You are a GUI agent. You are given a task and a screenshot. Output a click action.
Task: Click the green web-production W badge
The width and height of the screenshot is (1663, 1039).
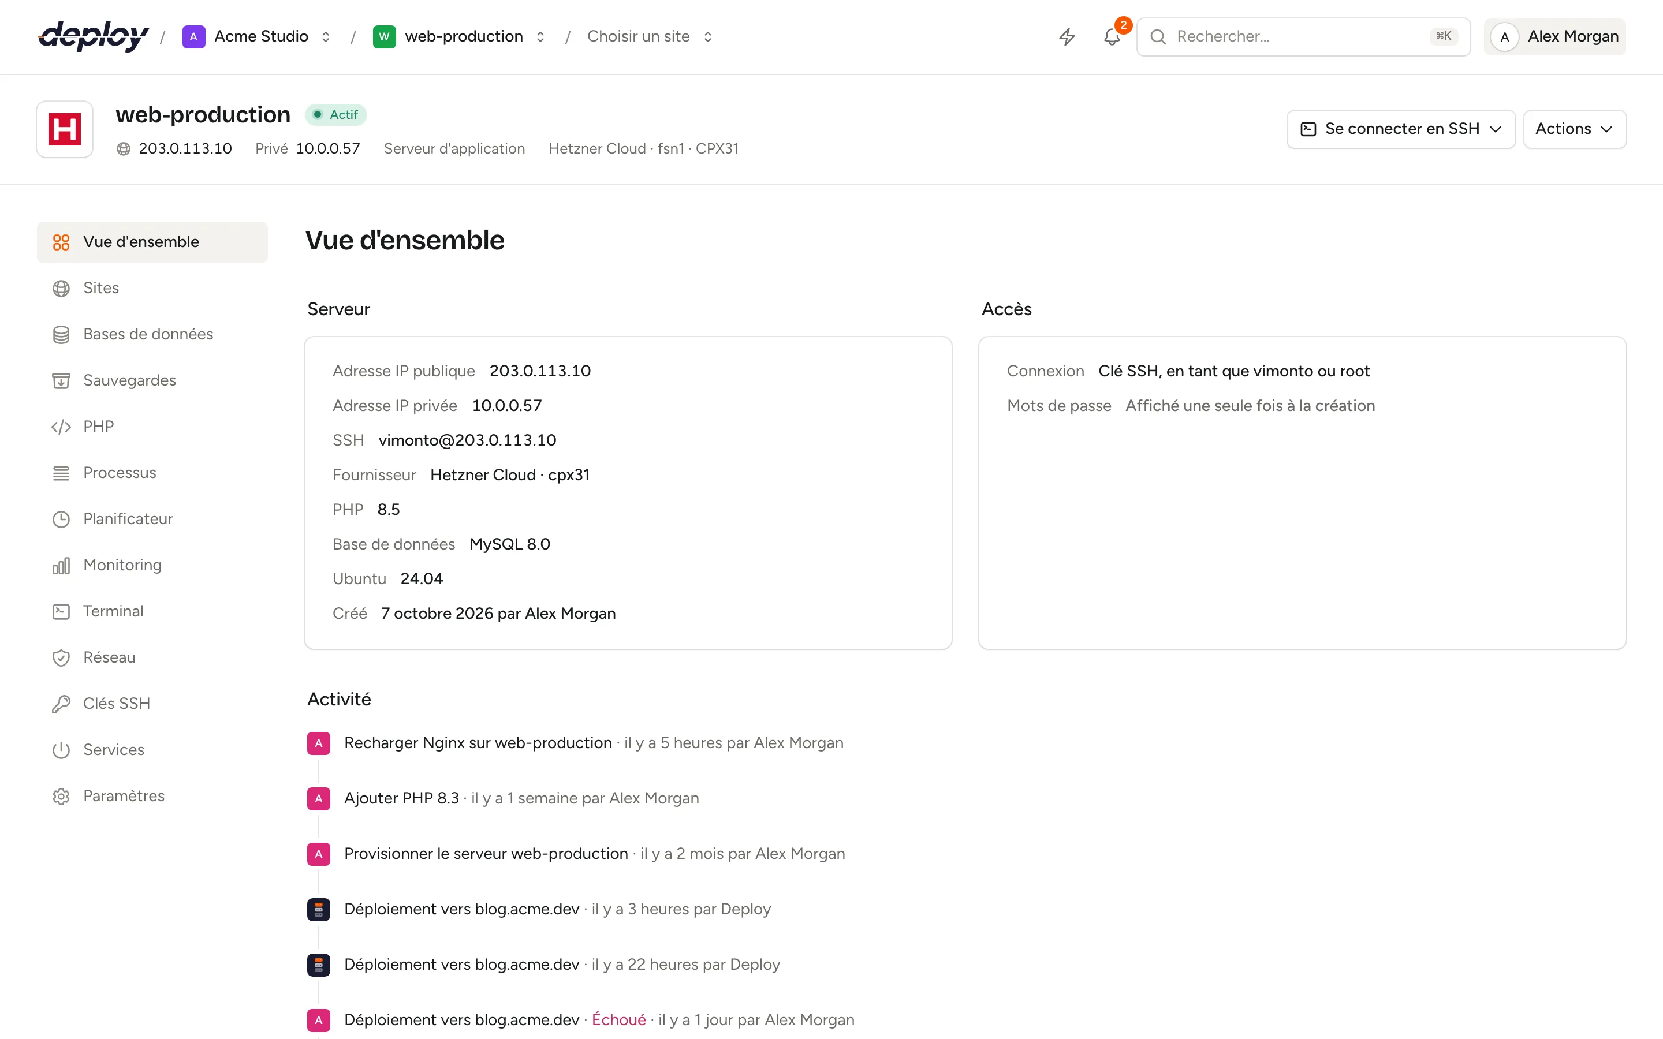tap(384, 36)
